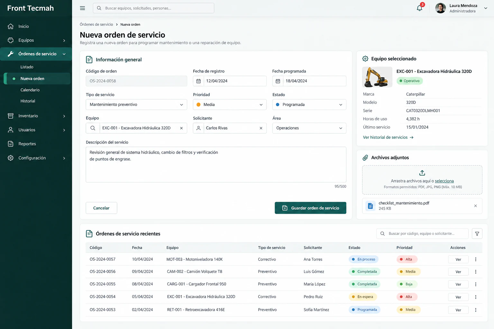Click the search icon in Equipo field

[93, 128]
